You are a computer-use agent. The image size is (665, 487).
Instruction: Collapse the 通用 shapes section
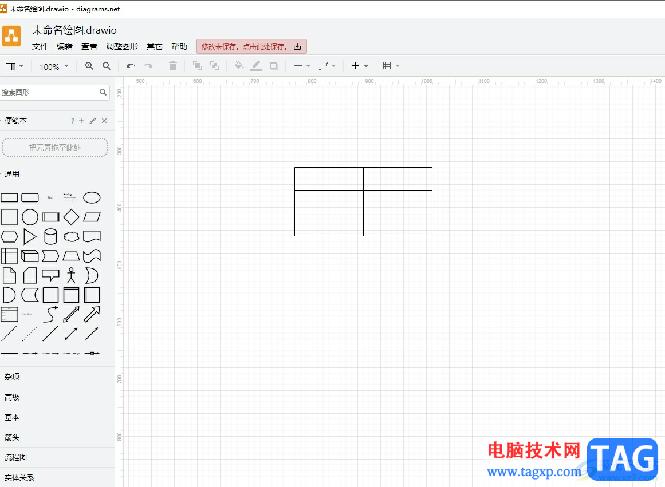pos(12,174)
